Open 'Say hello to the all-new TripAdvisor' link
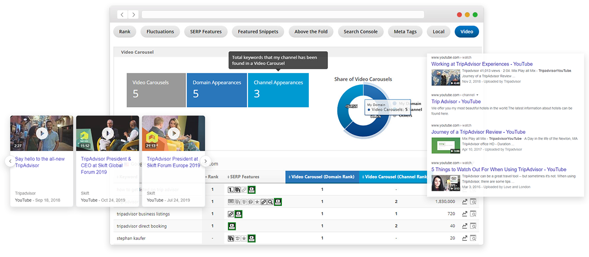589x257 pixels. coord(40,162)
